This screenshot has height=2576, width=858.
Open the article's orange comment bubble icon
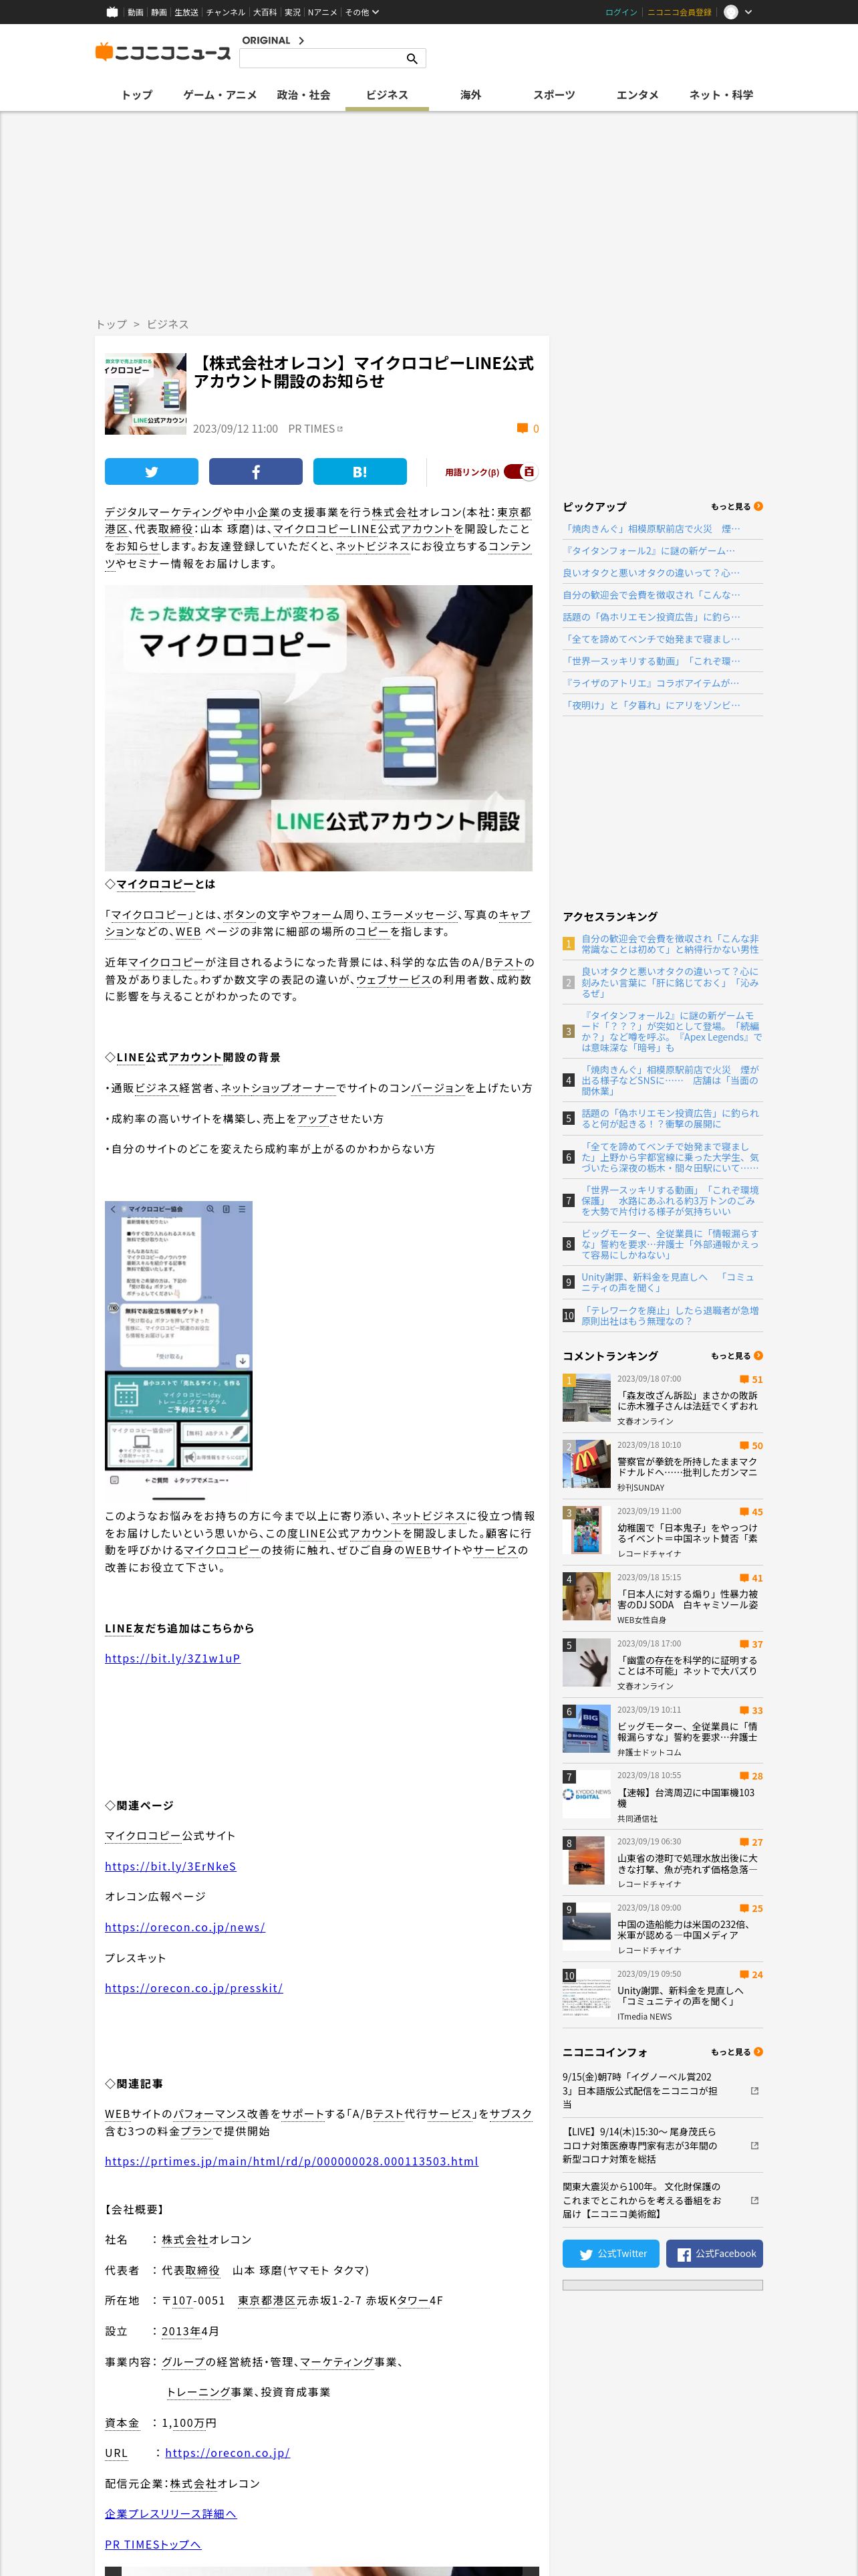521,428
